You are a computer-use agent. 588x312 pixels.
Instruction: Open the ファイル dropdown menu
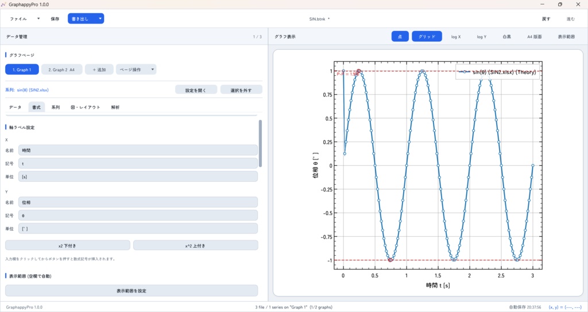coord(25,19)
